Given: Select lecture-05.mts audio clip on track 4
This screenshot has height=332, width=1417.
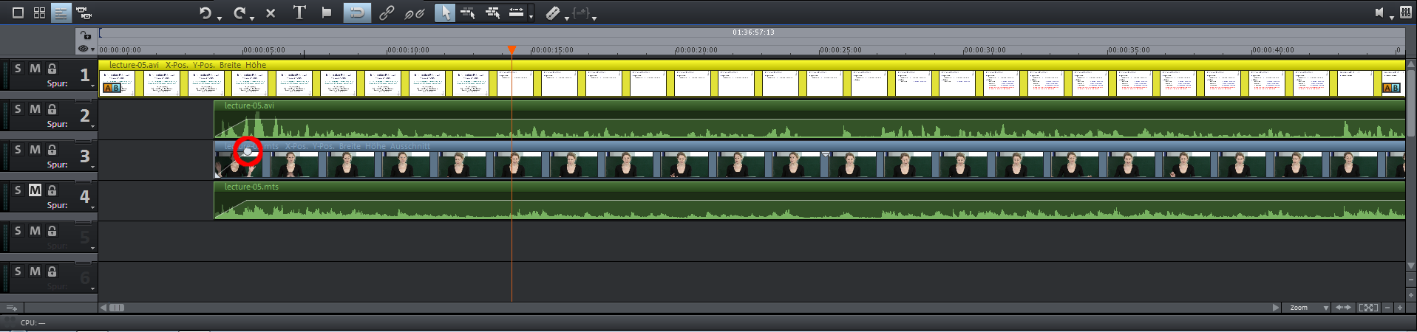Looking at the screenshot, I should pyautogui.click(x=809, y=201).
